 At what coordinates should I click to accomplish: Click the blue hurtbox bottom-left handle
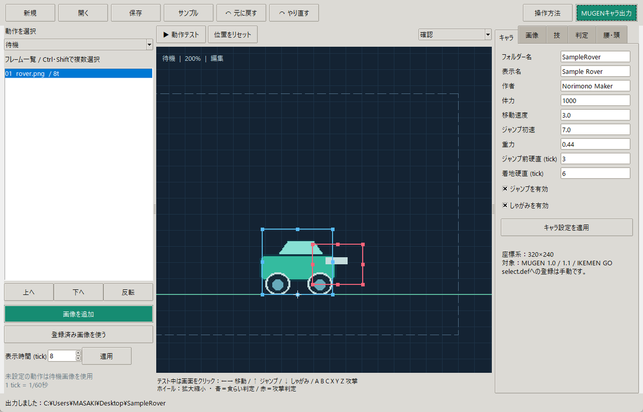pos(262,295)
